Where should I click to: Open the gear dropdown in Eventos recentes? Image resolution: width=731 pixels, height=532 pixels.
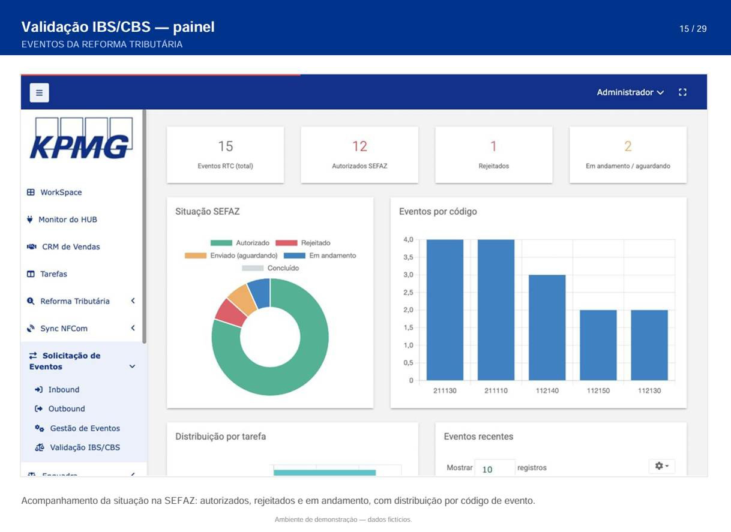coord(662,466)
